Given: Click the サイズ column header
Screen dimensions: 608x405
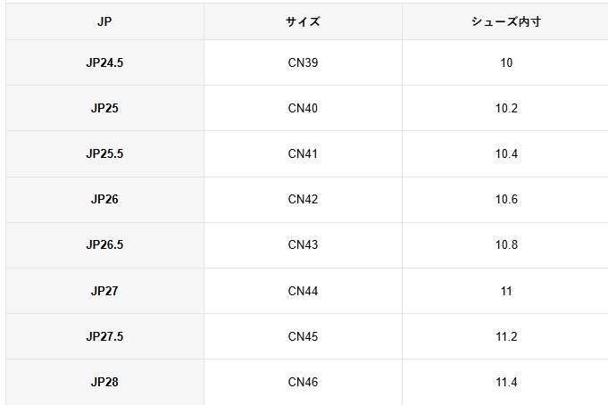Looking at the screenshot, I should [303, 21].
